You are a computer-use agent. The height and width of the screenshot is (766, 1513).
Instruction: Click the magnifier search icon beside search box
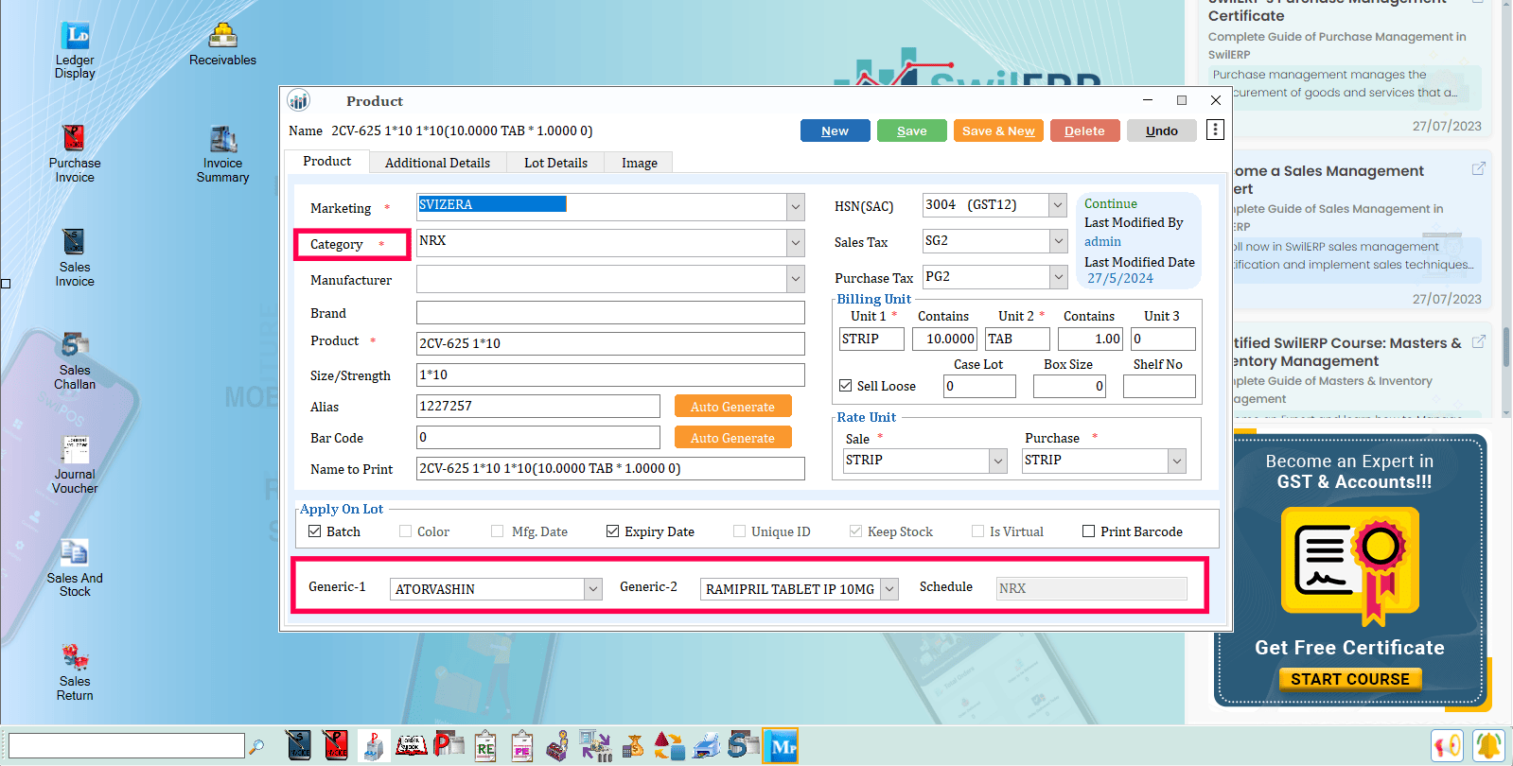[256, 746]
